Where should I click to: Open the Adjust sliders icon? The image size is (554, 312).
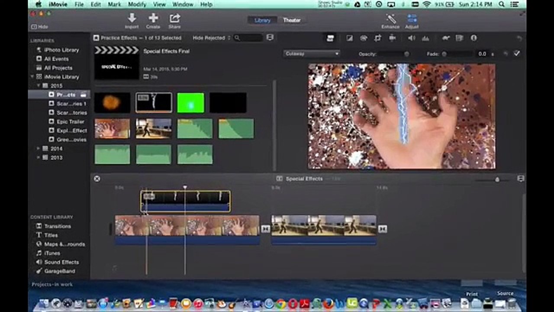(412, 19)
